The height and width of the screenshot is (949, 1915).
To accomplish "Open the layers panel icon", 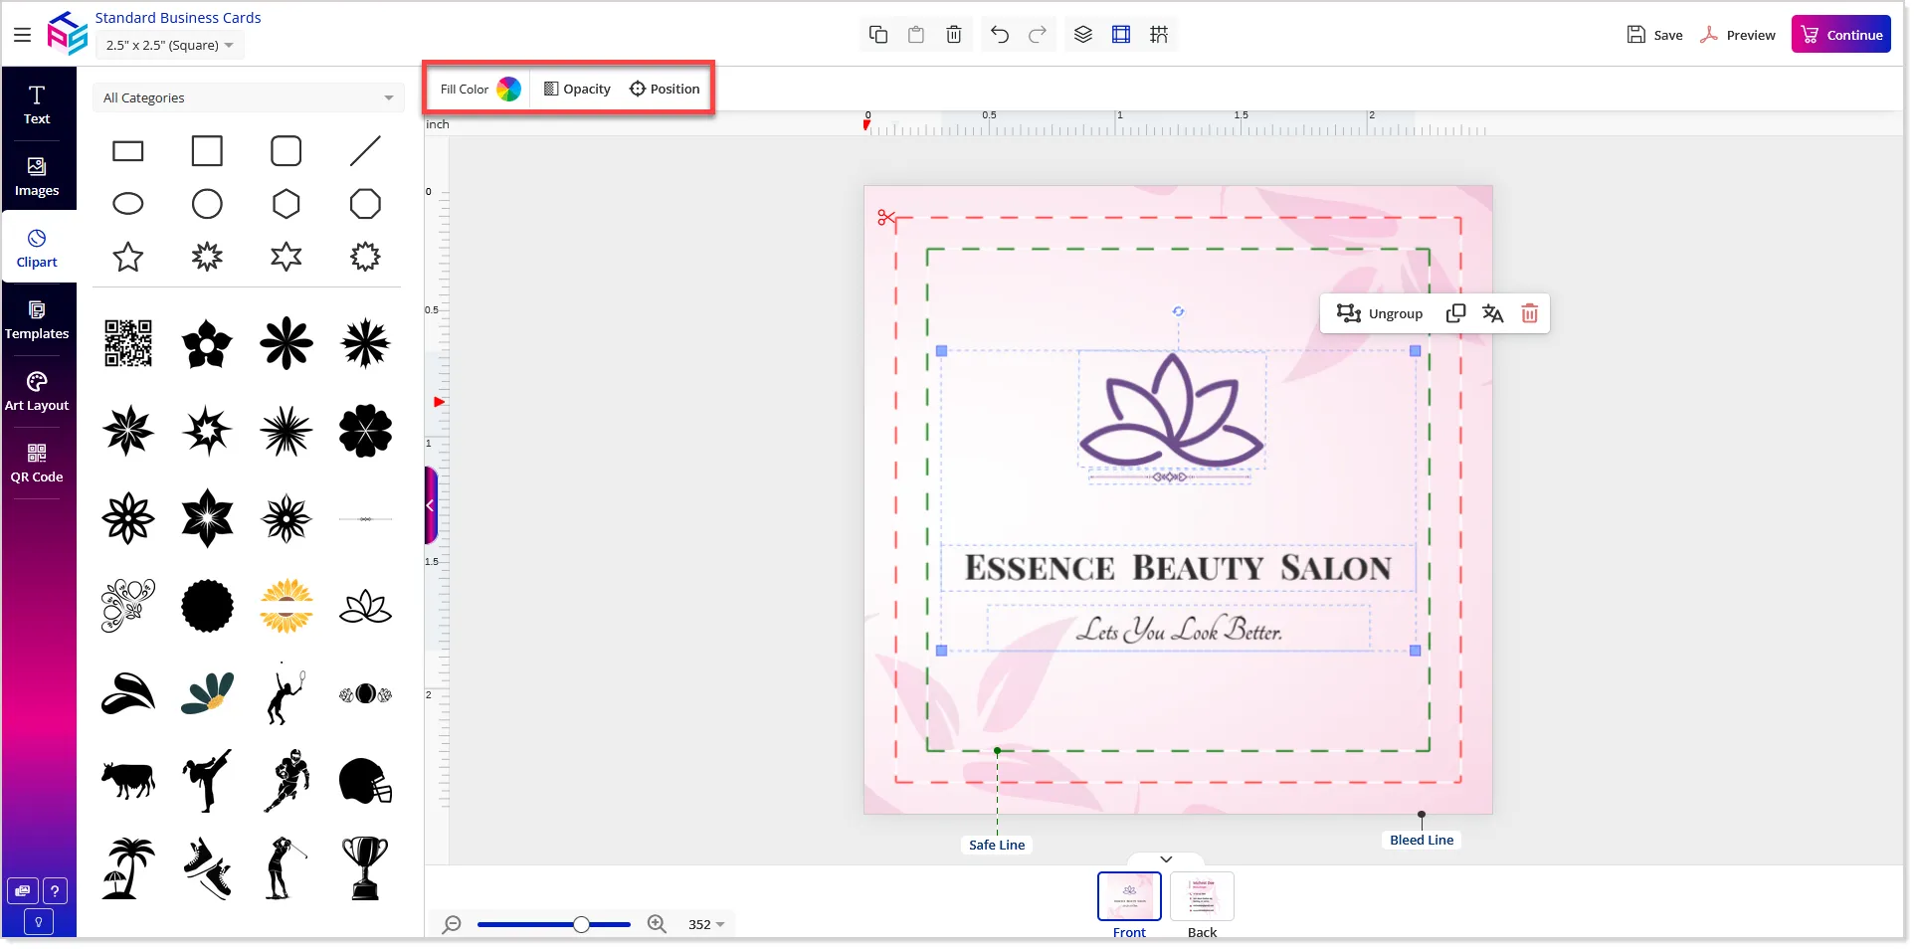I will click(x=1083, y=35).
